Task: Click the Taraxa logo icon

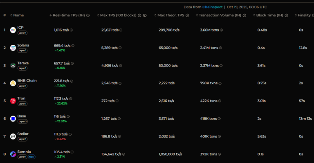Action: tap(13, 66)
